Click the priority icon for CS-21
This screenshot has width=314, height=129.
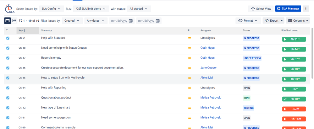point(190,38)
